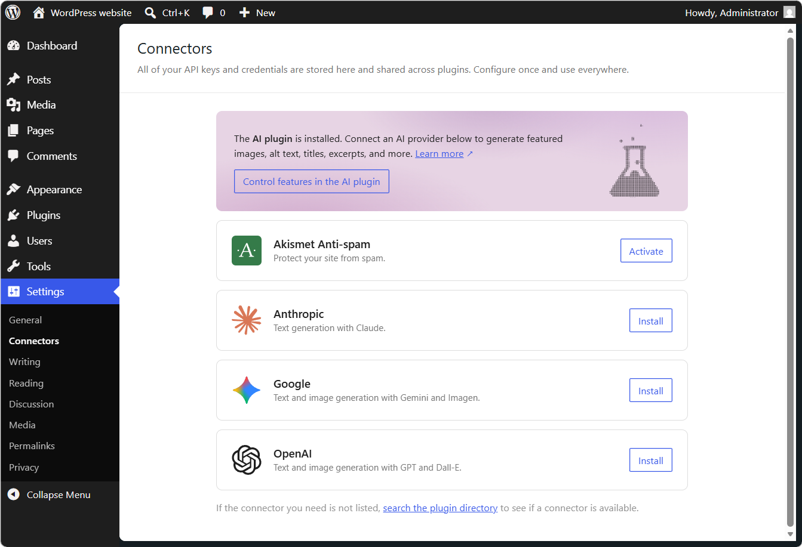Click the Anthropic starburst logo
The image size is (802, 547).
[x=247, y=320]
